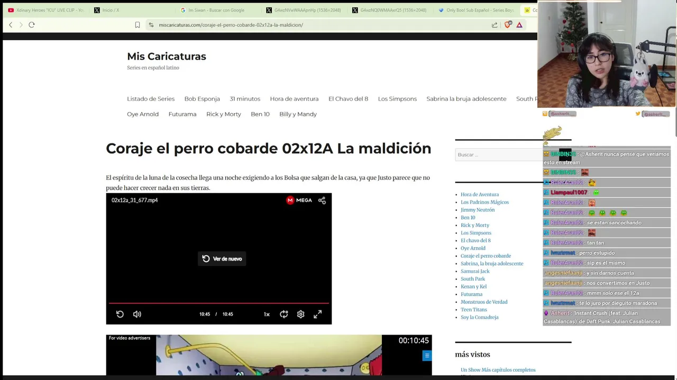Image resolution: width=677 pixels, height=380 pixels.
Task: Open El Chavo del 8 menu item
Action: pyautogui.click(x=348, y=99)
